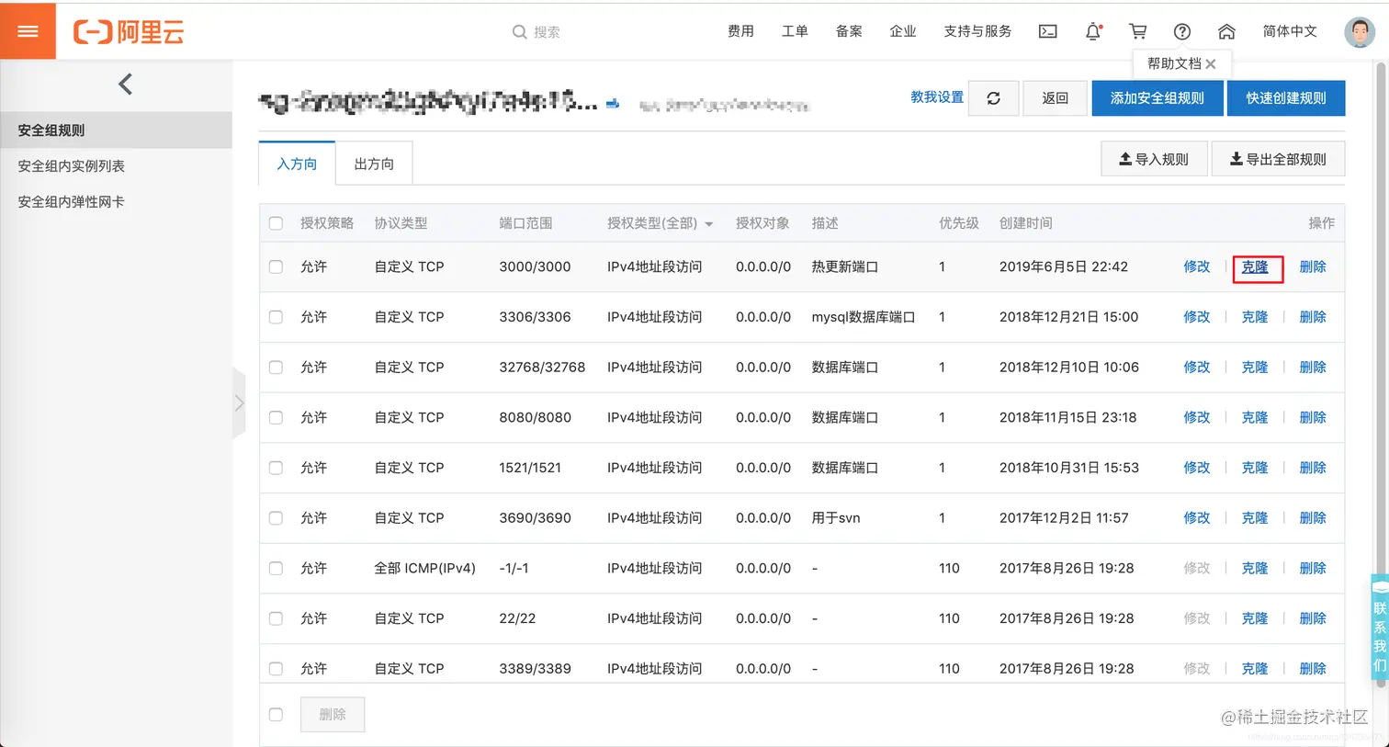Go back using sidebar left arrow
The height and width of the screenshot is (747, 1389).
pyautogui.click(x=126, y=85)
